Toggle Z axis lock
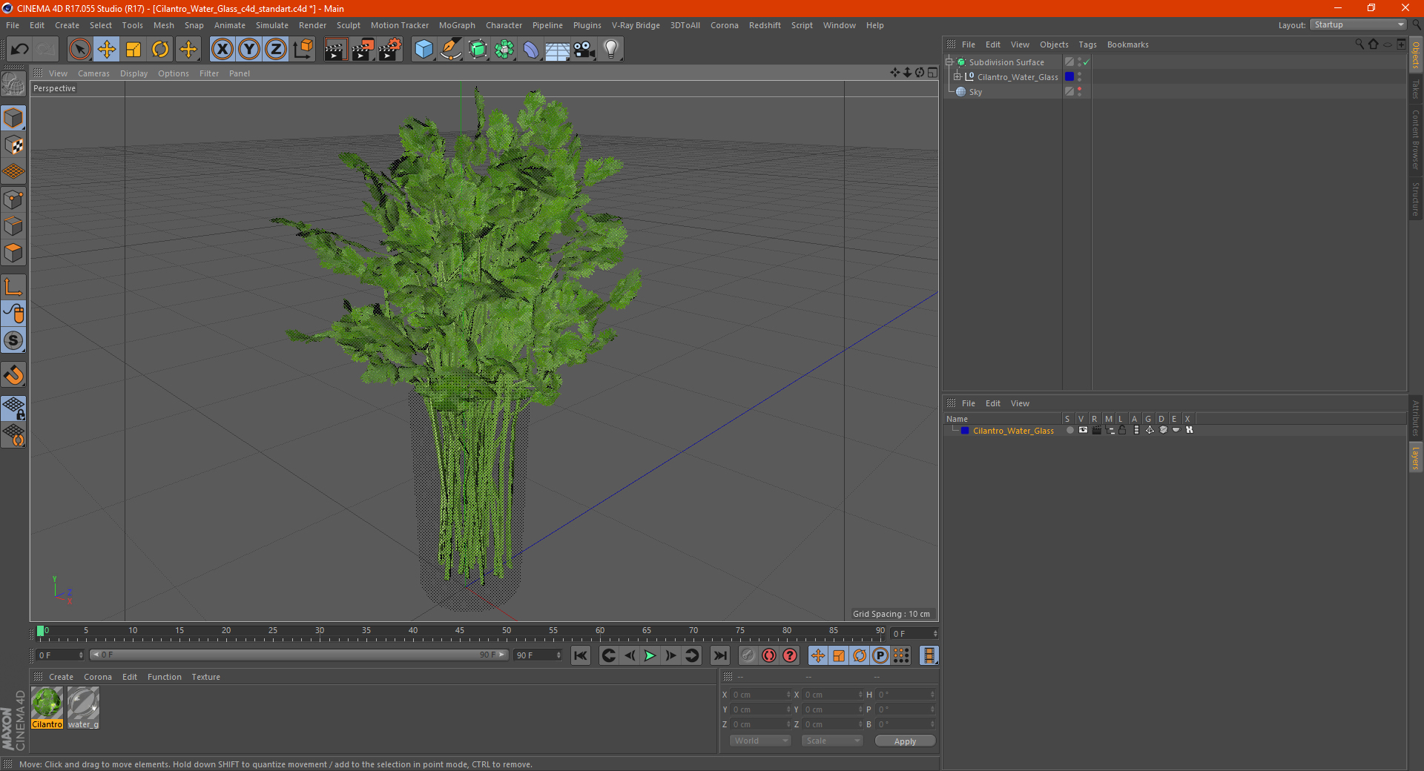The height and width of the screenshot is (771, 1424). pos(276,50)
